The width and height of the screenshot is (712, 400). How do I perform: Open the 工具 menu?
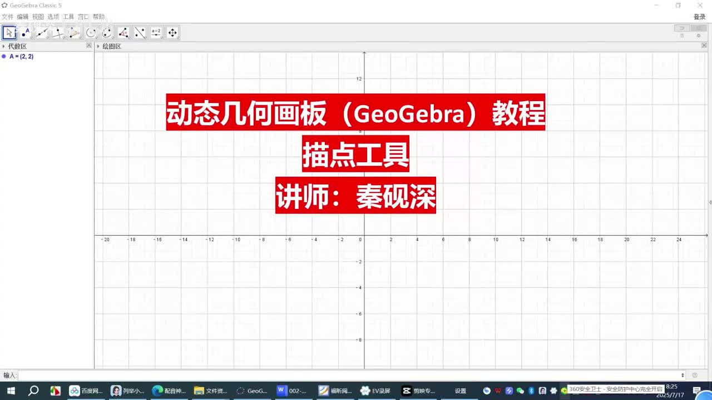pos(68,17)
